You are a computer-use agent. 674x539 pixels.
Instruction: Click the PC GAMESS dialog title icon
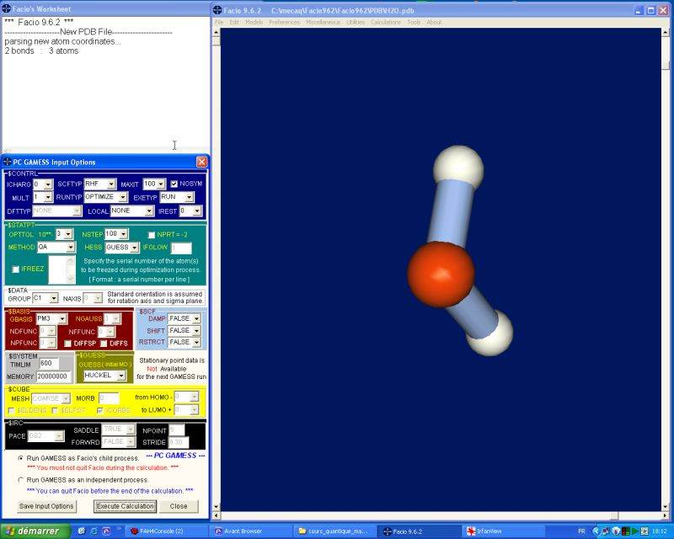tap(8, 162)
